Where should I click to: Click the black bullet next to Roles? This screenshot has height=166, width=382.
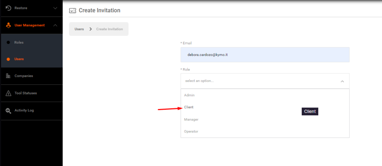[x=8, y=43]
